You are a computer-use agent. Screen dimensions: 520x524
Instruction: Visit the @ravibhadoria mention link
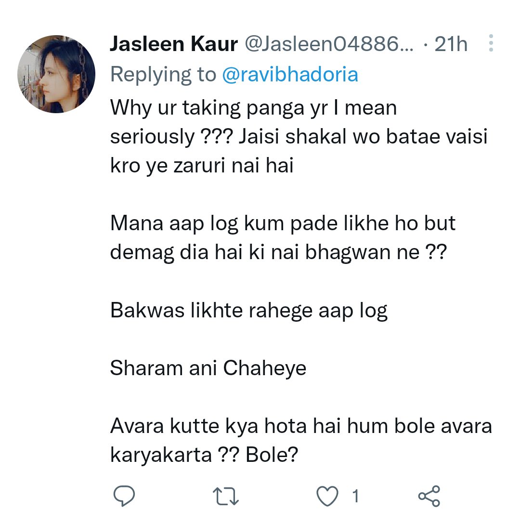(290, 74)
